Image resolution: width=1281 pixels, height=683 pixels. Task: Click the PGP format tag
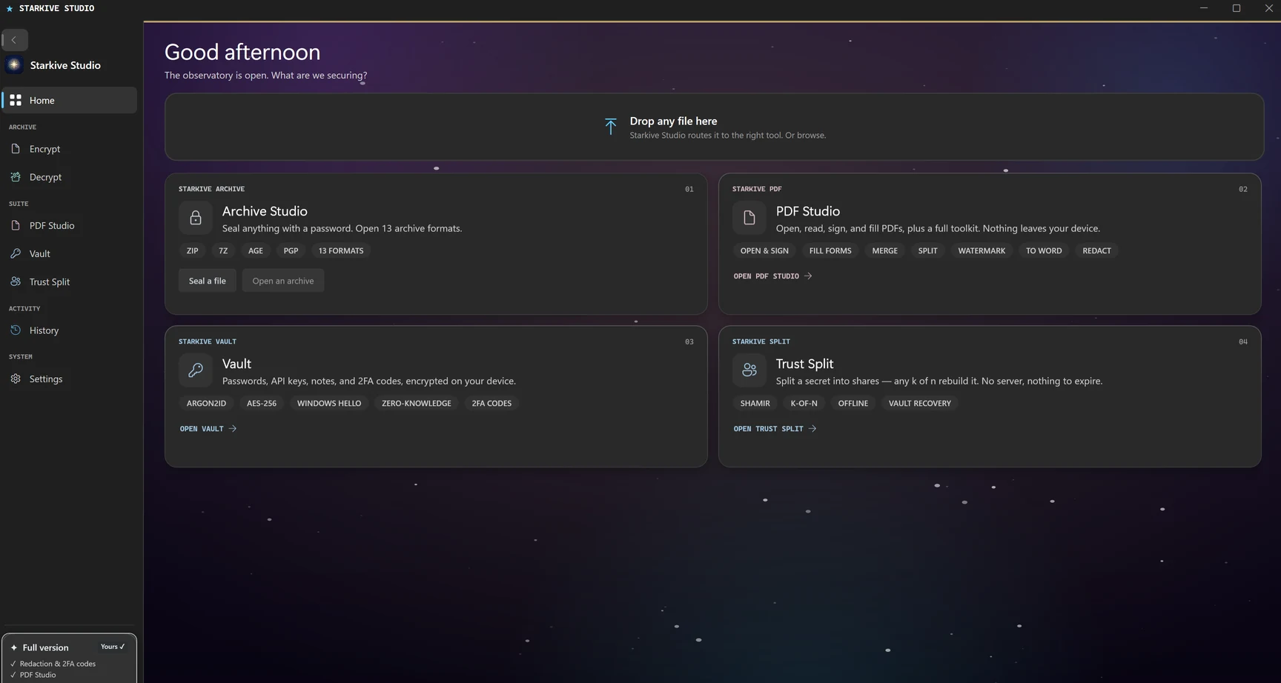pos(291,250)
